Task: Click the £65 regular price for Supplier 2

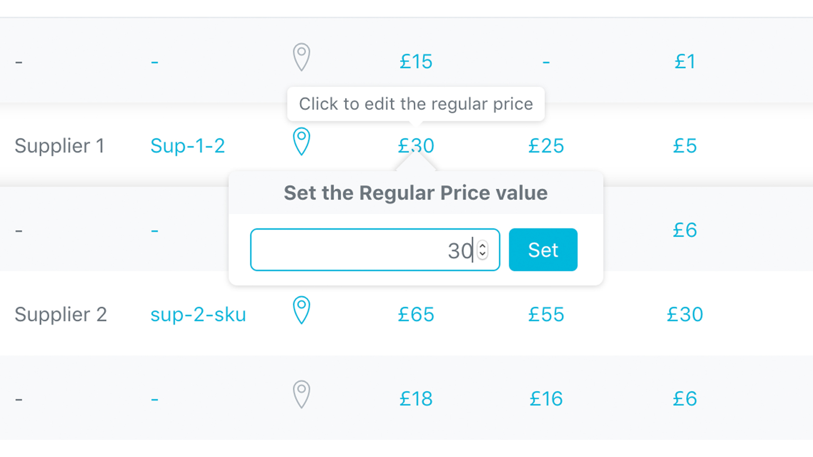Action: click(416, 314)
